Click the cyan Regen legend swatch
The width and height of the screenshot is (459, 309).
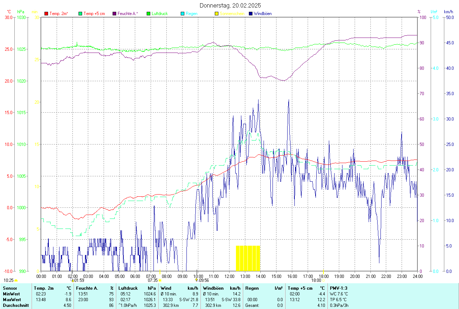coord(183,14)
